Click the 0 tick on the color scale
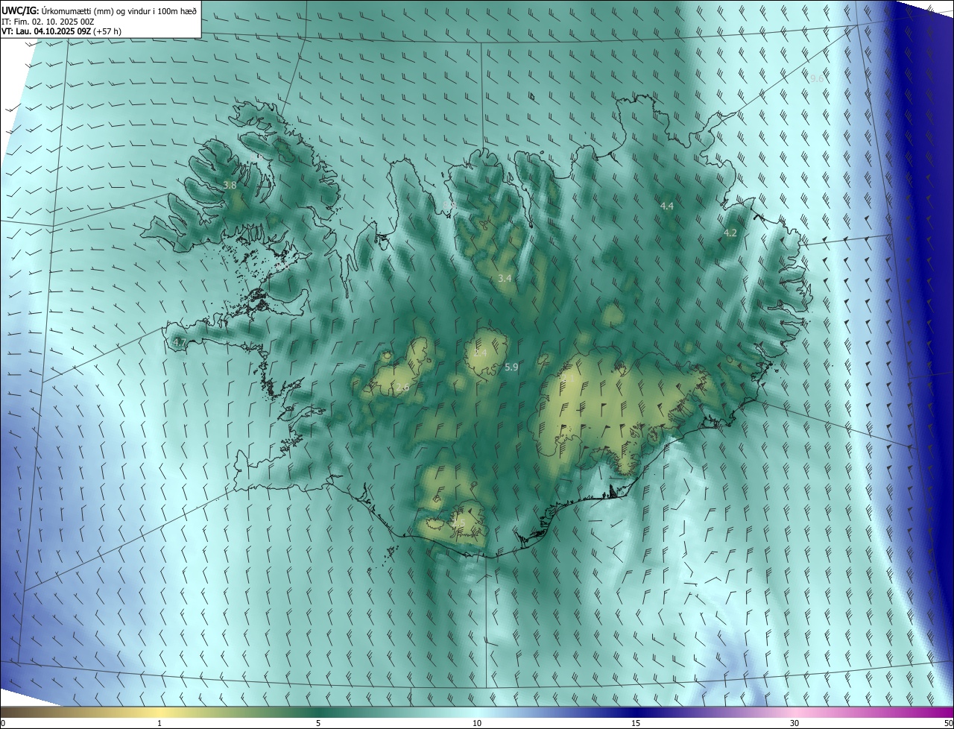 pyautogui.click(x=2, y=723)
